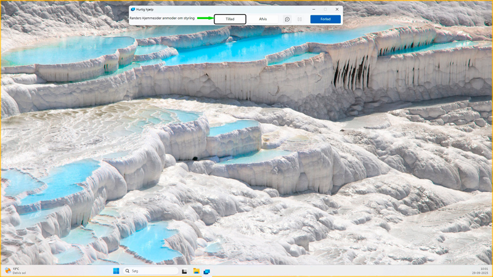Click Afvis to deny control request

(x=263, y=19)
